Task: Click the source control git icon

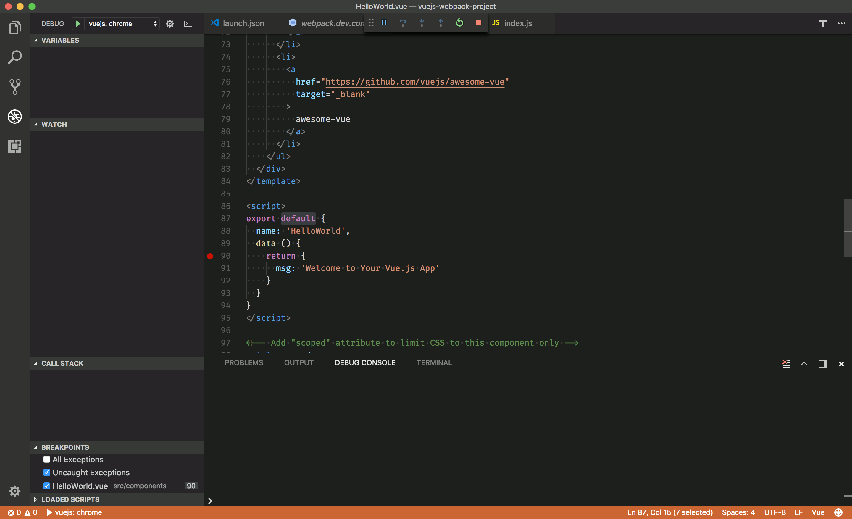Action: click(14, 86)
